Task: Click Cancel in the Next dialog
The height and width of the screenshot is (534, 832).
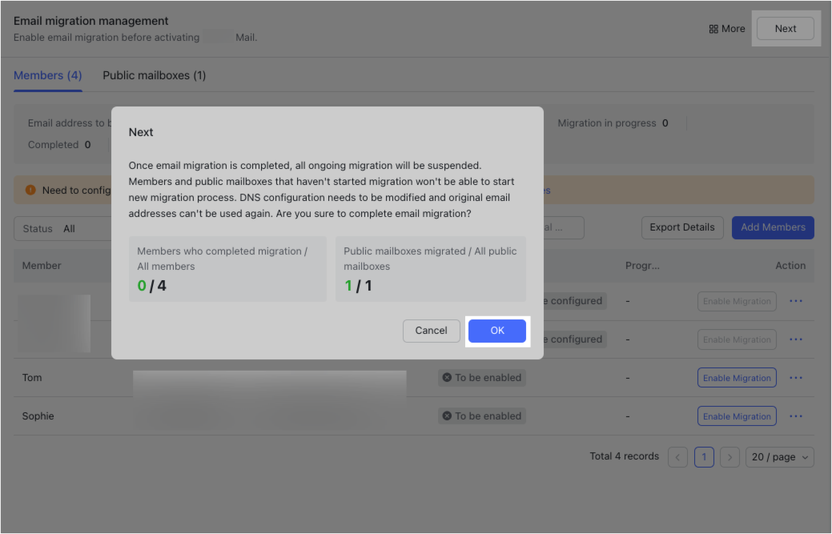Action: [x=431, y=330]
